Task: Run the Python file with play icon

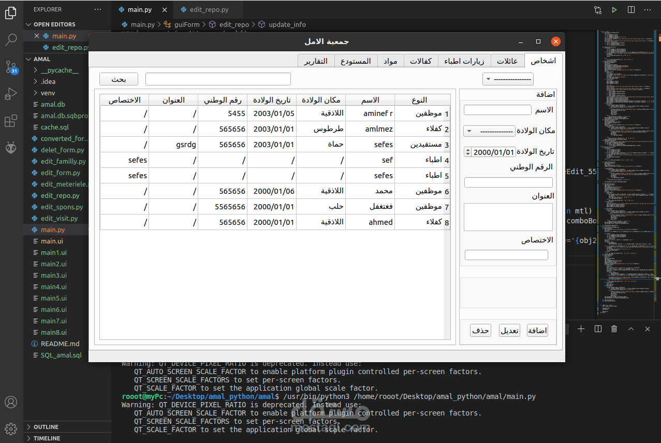Action: tap(614, 10)
